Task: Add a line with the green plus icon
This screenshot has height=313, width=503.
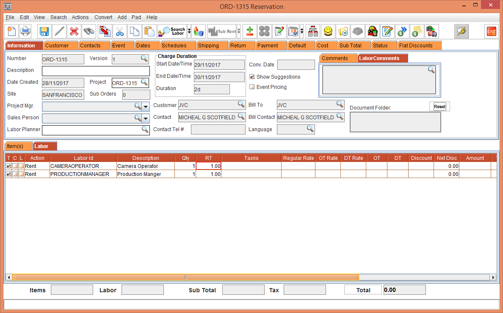Action: click(249, 31)
